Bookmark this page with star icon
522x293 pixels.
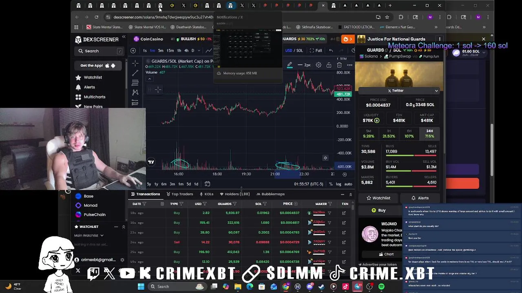pyautogui.click(x=387, y=17)
